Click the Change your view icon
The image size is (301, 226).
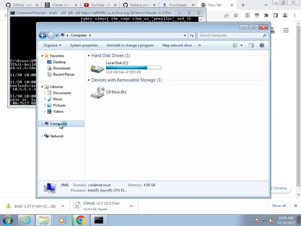(x=235, y=45)
